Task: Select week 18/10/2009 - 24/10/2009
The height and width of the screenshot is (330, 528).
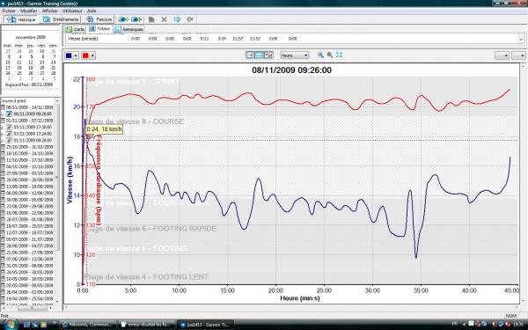Action: click(x=30, y=153)
